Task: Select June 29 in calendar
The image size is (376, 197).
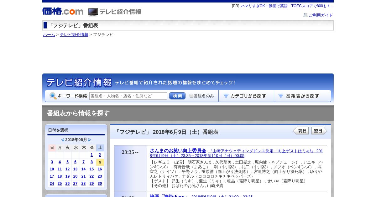Action: tap(91, 184)
